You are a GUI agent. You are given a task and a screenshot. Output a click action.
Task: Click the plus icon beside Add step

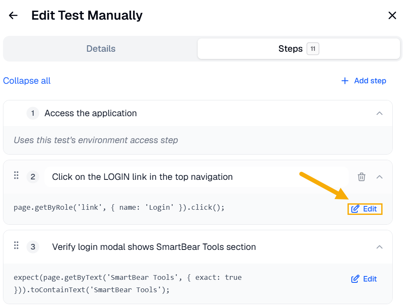(345, 81)
